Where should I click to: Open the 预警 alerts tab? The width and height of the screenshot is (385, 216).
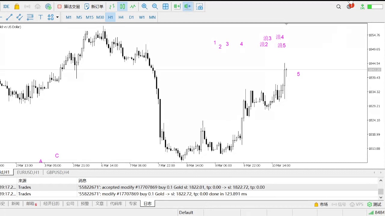pos(85,204)
